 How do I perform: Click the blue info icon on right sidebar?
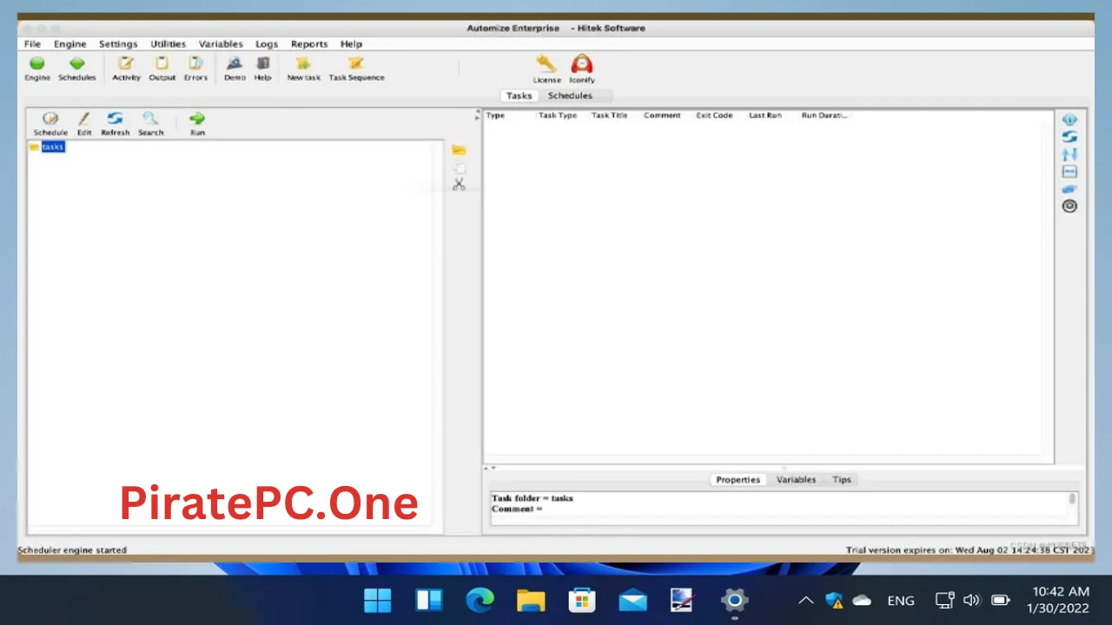tap(1069, 120)
